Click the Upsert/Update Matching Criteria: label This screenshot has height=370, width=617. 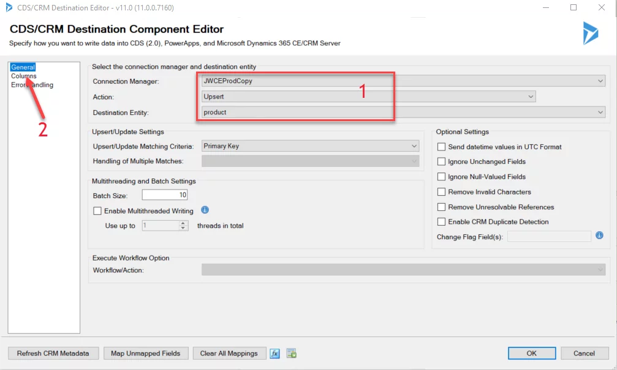(x=143, y=147)
